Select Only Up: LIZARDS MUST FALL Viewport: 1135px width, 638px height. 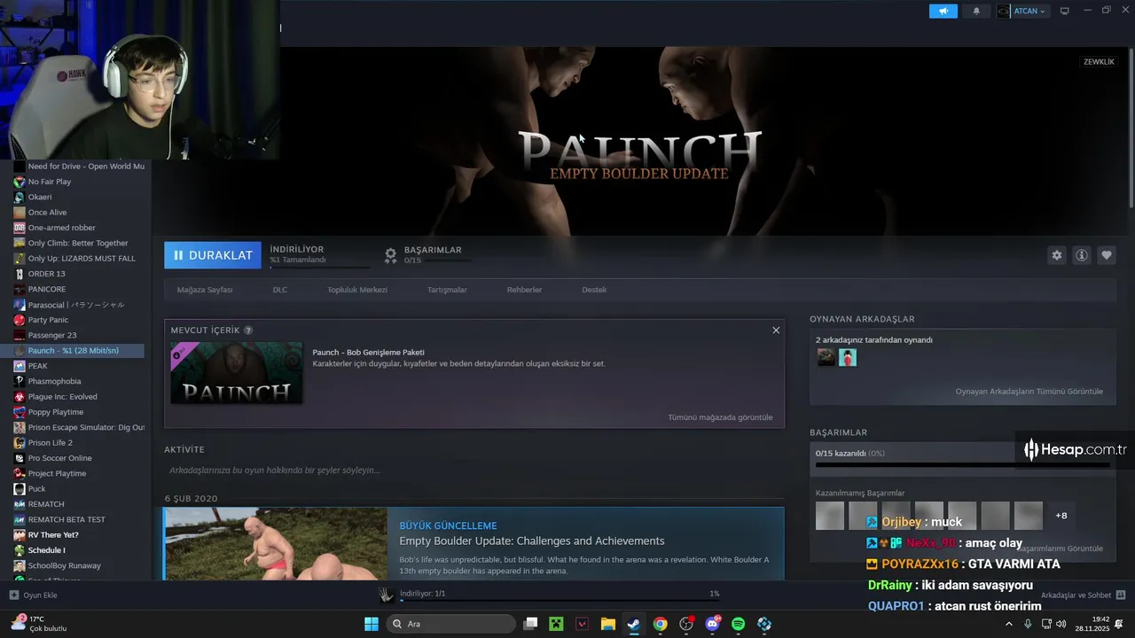[x=79, y=259]
